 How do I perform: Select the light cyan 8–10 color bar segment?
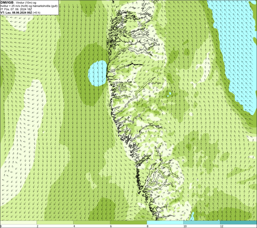[x=165, y=223]
